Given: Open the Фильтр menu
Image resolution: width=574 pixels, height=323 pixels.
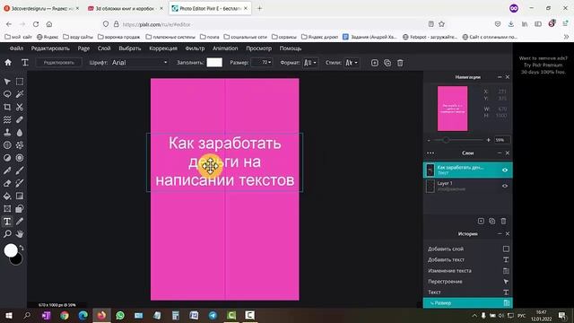Looking at the screenshot, I should 195,48.
